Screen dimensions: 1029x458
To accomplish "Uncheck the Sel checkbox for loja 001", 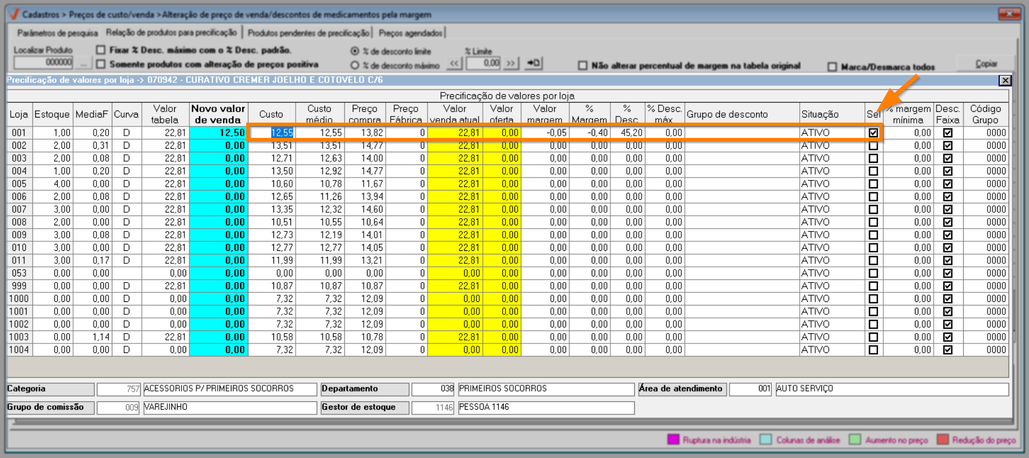I will 873,133.
